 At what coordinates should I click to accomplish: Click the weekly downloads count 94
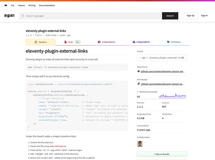point(138,97)
